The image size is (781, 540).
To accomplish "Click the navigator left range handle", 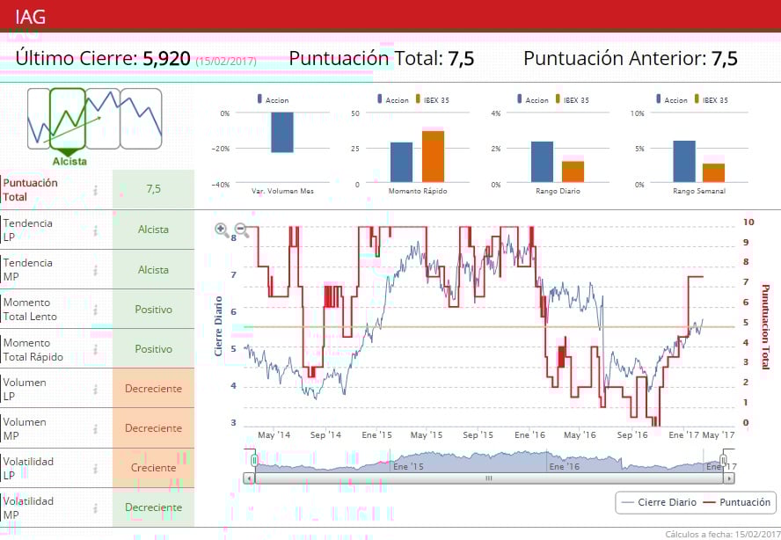I will point(254,459).
